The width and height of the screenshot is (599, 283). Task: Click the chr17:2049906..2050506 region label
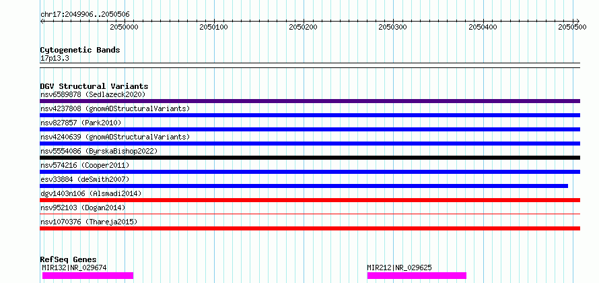pos(85,15)
